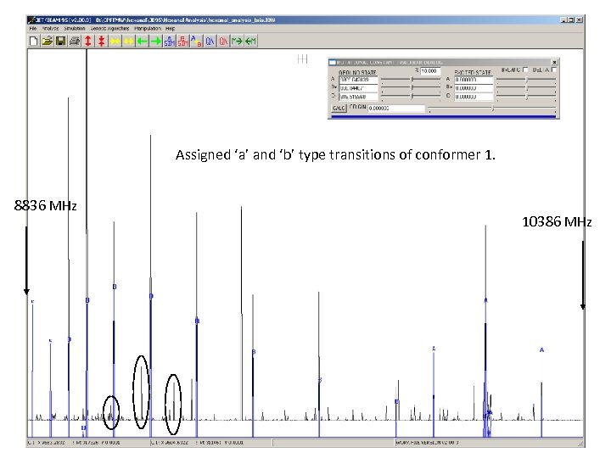Click the red vertical expand arrows icon
The image size is (611, 458).
tap(88, 41)
